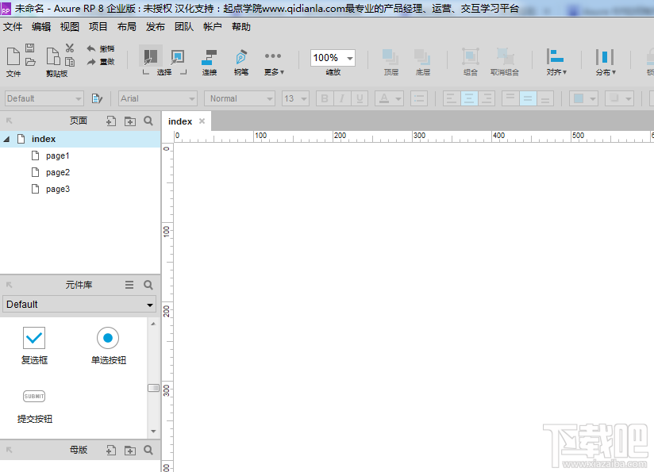Screen dimensions: 654x472
Task: Add a folder in the 母版 panel
Action: coord(130,451)
